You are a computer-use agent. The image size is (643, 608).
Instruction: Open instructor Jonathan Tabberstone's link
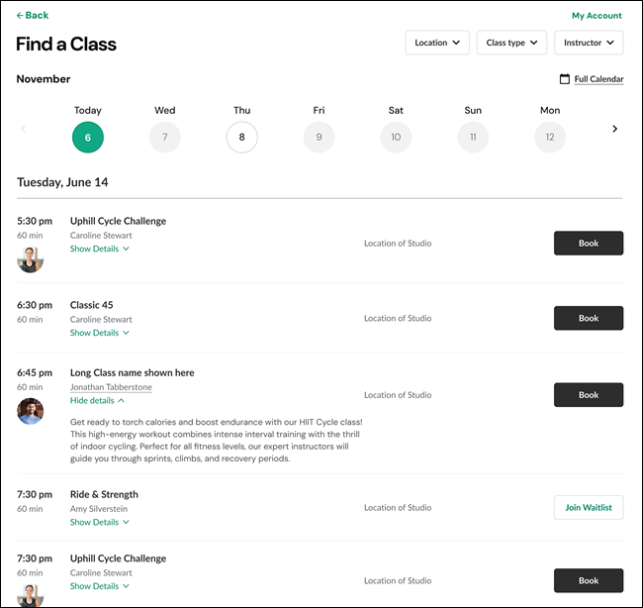pos(111,387)
